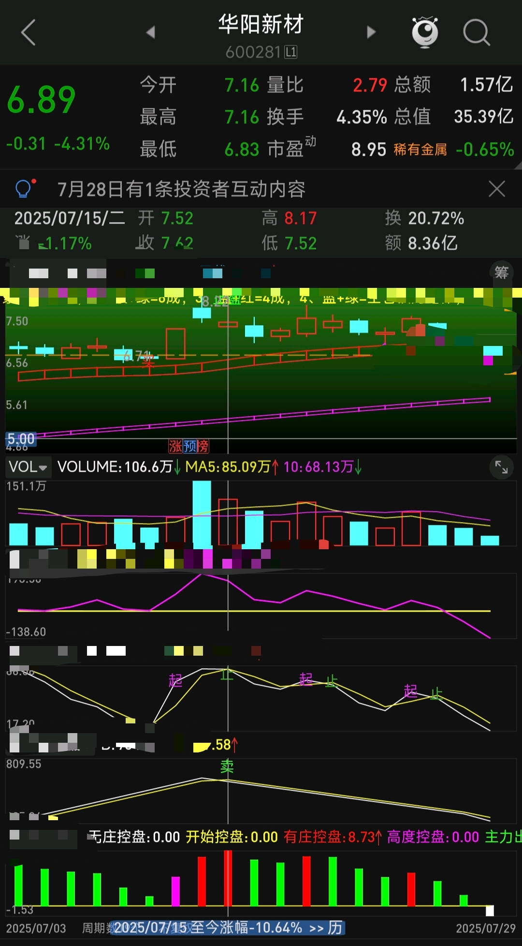Tap the first 起 signal marker

(x=175, y=680)
